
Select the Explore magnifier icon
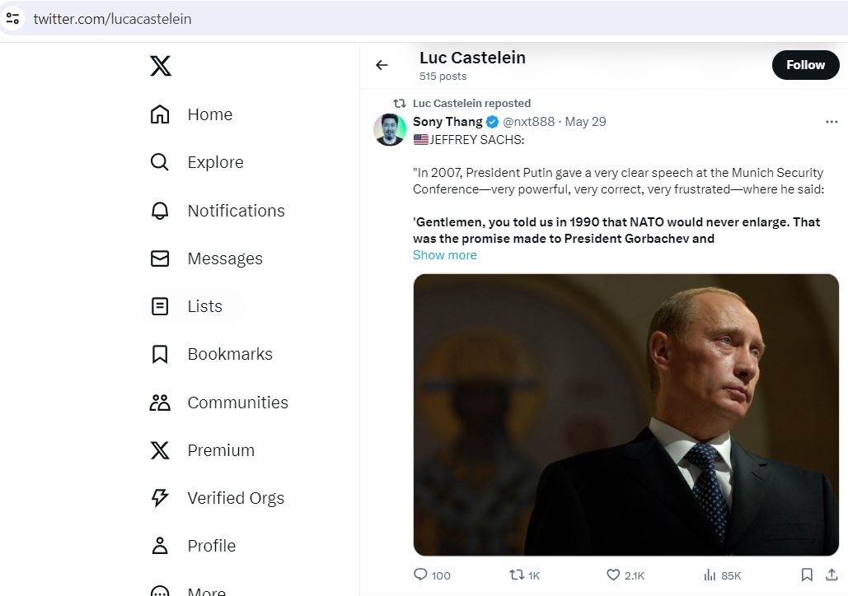point(160,162)
